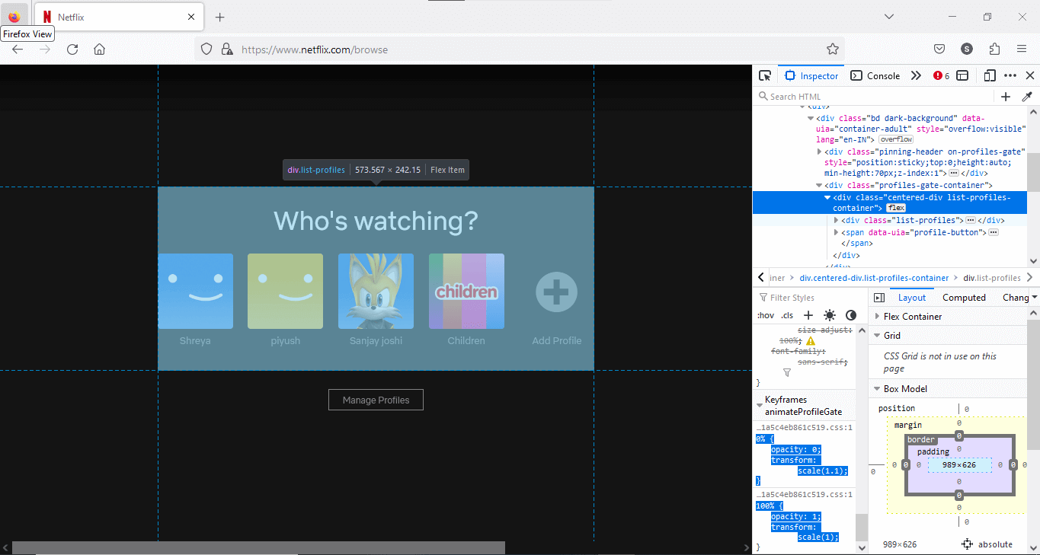Click the flex badge in markup
Viewport: 1040px width, 555px height.
[x=896, y=208]
